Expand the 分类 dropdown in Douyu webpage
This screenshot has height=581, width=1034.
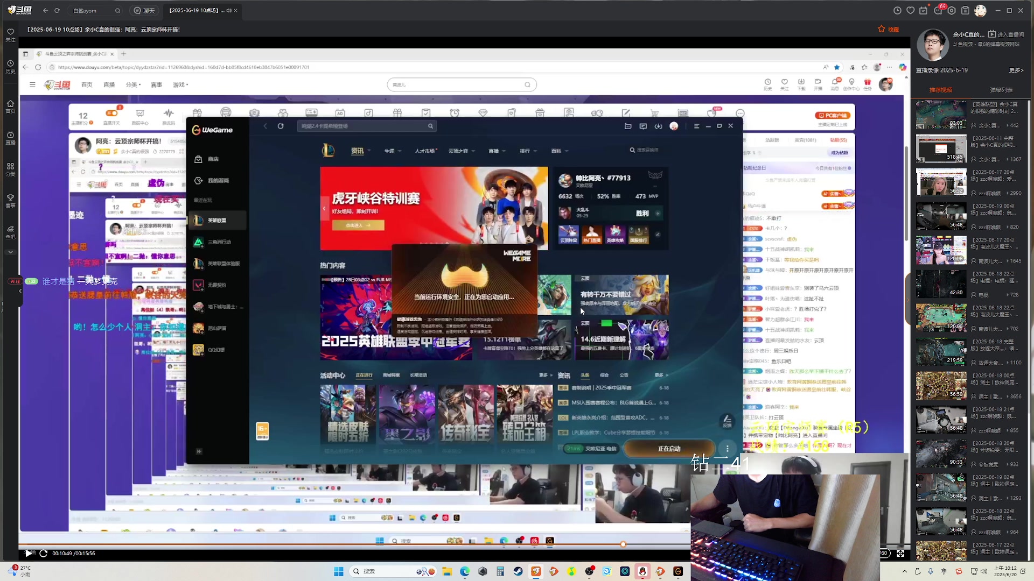point(133,84)
